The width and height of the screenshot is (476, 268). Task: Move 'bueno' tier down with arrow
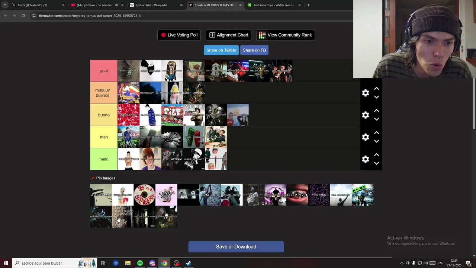(376, 119)
